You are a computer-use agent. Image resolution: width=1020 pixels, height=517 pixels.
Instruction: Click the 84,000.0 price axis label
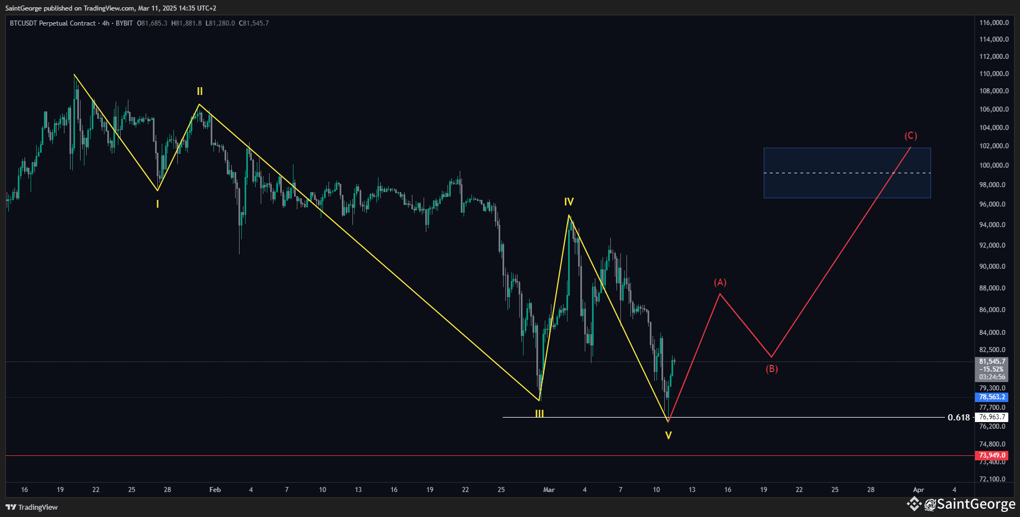992,333
